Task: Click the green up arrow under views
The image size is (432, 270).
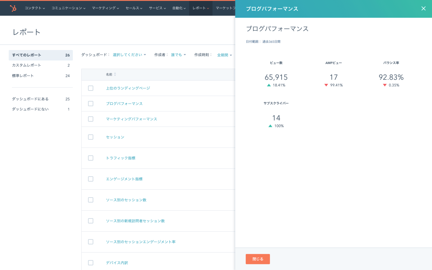Action: tap(269, 85)
